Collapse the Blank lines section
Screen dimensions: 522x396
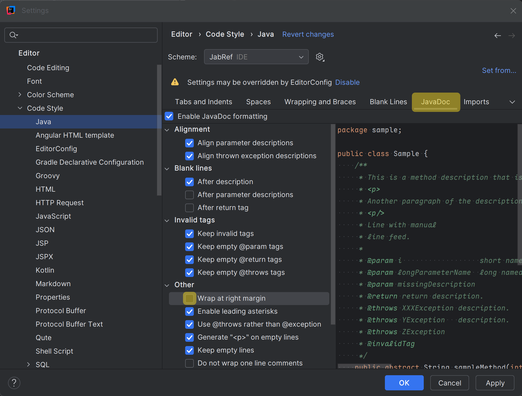(x=167, y=169)
